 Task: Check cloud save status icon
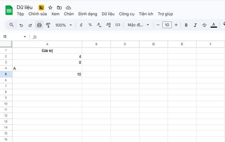tap(68, 7)
